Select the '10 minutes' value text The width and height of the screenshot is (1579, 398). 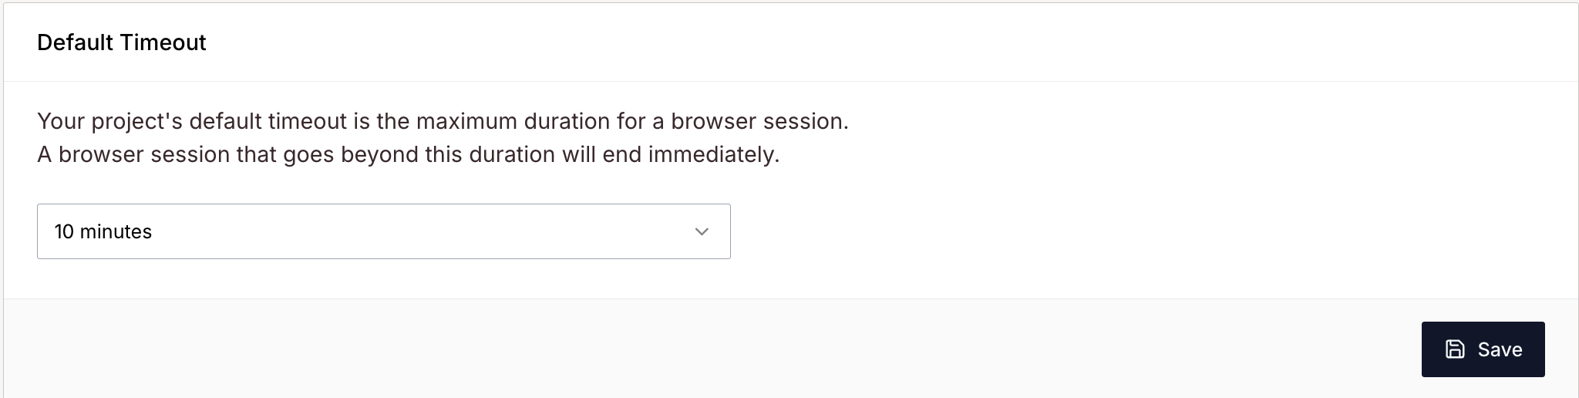click(103, 231)
